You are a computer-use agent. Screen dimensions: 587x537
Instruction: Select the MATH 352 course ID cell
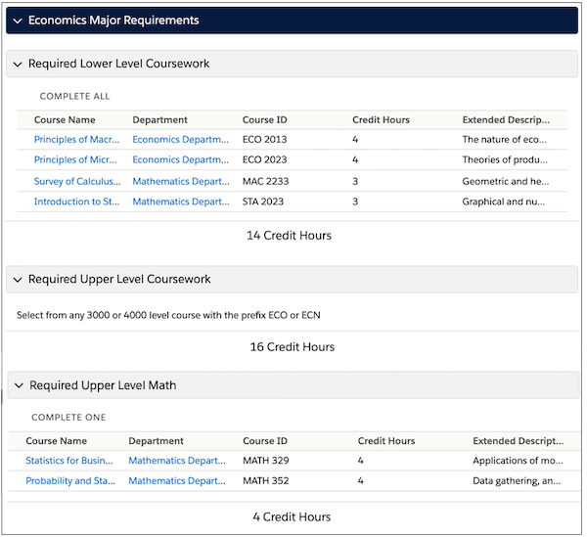point(266,481)
